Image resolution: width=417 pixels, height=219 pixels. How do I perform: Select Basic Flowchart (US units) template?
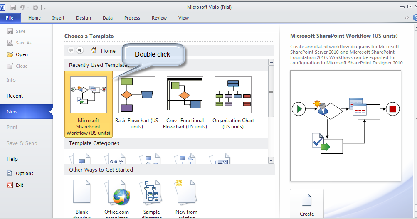pos(137,102)
